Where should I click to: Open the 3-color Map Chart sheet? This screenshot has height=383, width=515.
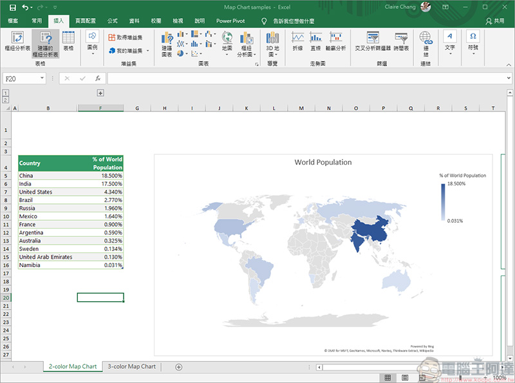132,366
